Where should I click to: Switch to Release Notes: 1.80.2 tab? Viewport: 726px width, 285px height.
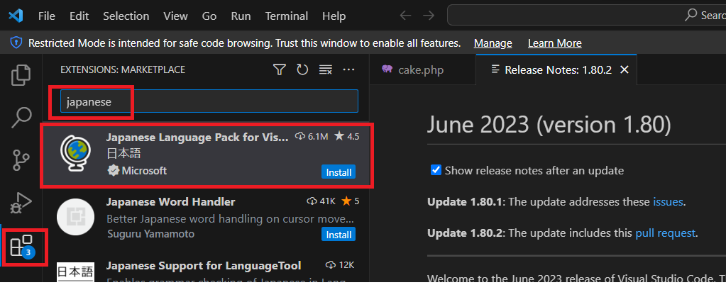point(556,70)
